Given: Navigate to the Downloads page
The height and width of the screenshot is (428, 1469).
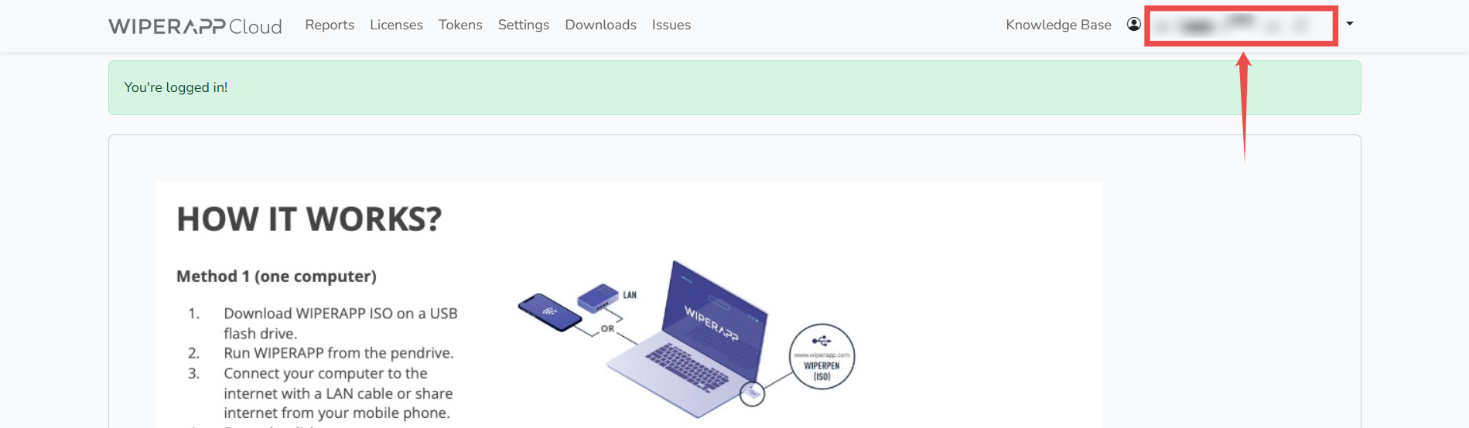Looking at the screenshot, I should click(600, 25).
